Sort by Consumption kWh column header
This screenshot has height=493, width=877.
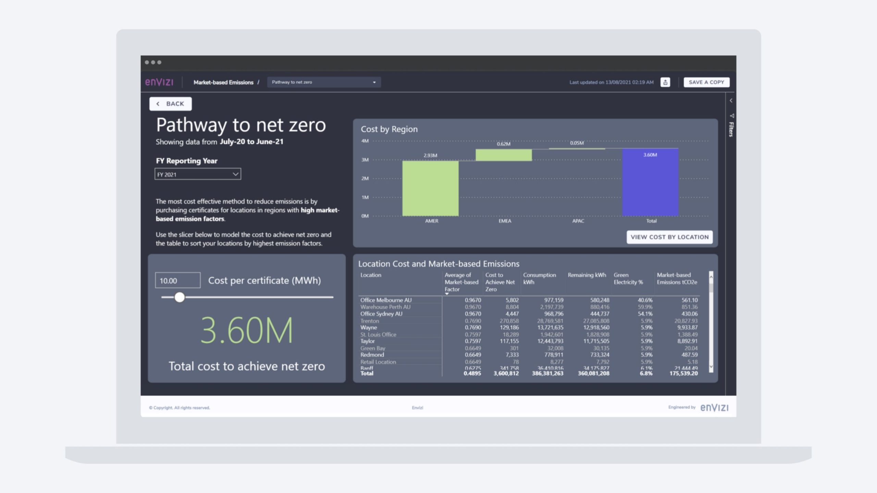tap(540, 278)
